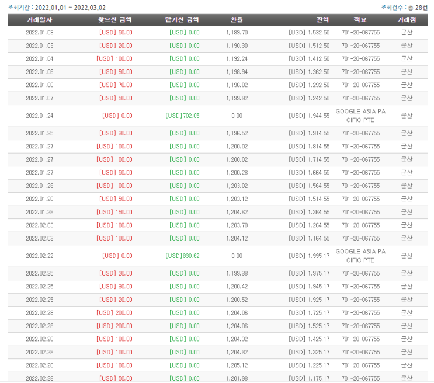Screen dimensions: 434x383
Task: Click exchange rate 1,201.98
Action: pyautogui.click(x=237, y=378)
